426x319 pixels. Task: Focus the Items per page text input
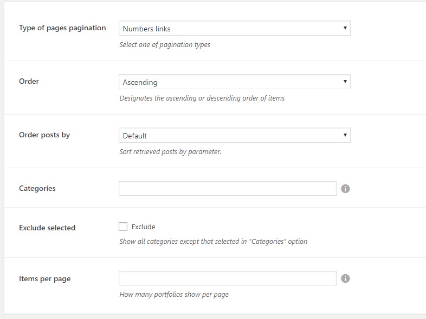pyautogui.click(x=228, y=278)
